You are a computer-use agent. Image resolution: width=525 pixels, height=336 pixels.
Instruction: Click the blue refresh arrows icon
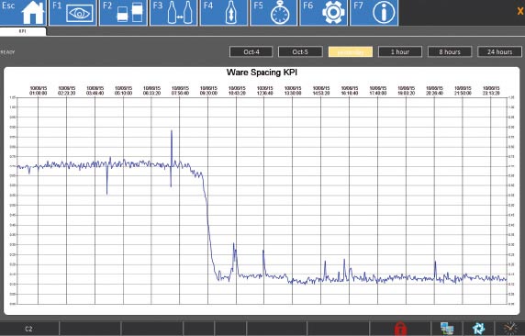[478, 329]
